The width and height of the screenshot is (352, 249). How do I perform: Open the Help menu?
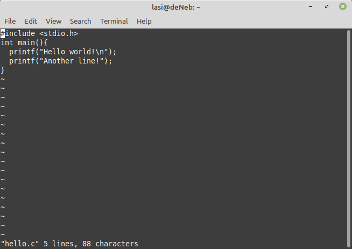click(144, 21)
